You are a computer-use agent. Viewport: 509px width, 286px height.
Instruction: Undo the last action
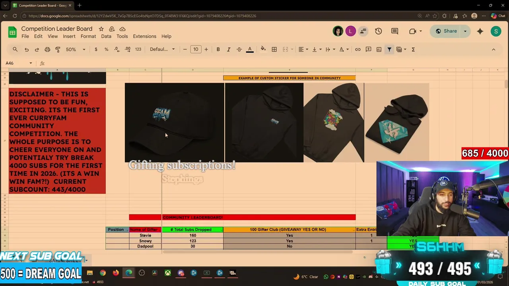(x=27, y=49)
